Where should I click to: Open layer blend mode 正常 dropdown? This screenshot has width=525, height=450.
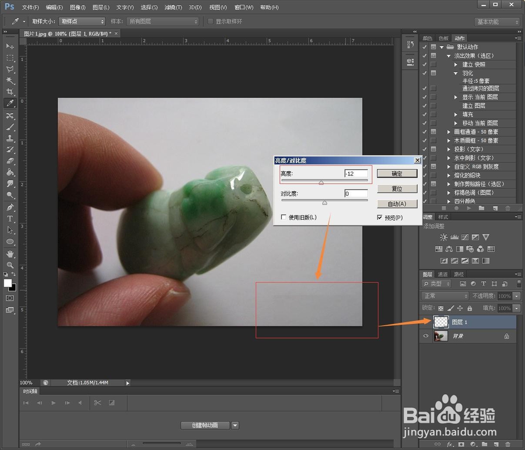[x=445, y=296]
